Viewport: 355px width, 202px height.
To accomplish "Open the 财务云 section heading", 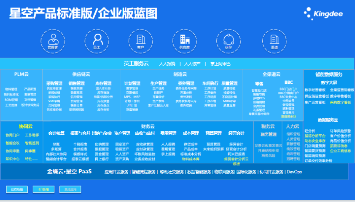I will pos(148,126).
